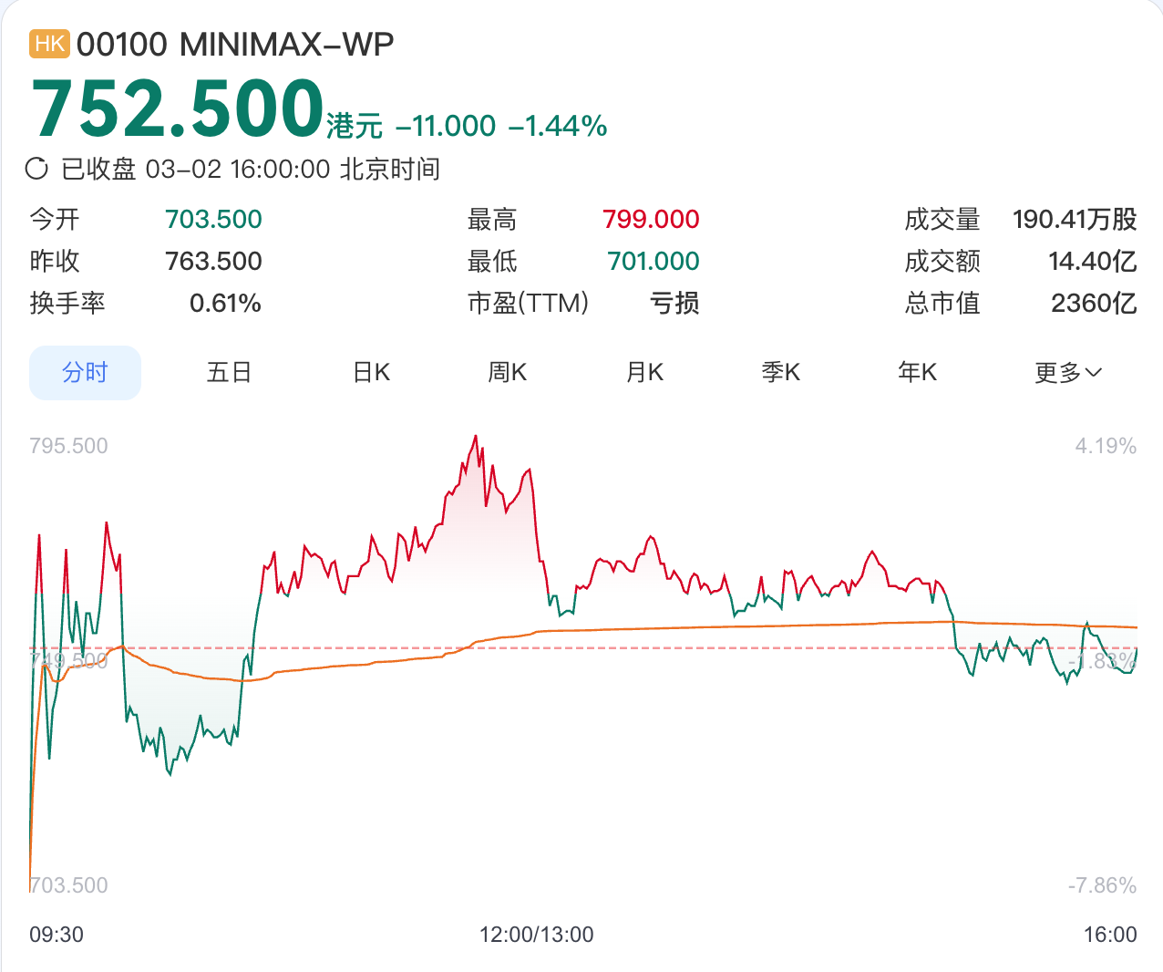Click the 总市值 value 2360亿
Screen dimensions: 1163x972
(1094, 303)
